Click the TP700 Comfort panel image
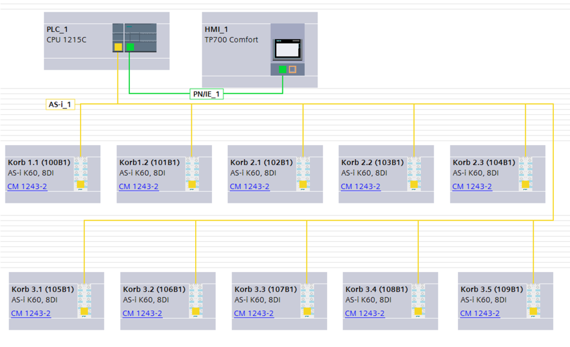This screenshot has width=570, height=347. coord(287,49)
